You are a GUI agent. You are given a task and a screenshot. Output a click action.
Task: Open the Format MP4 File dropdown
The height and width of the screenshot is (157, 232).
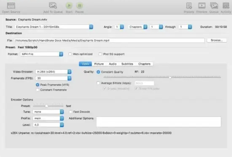[x=42, y=54]
